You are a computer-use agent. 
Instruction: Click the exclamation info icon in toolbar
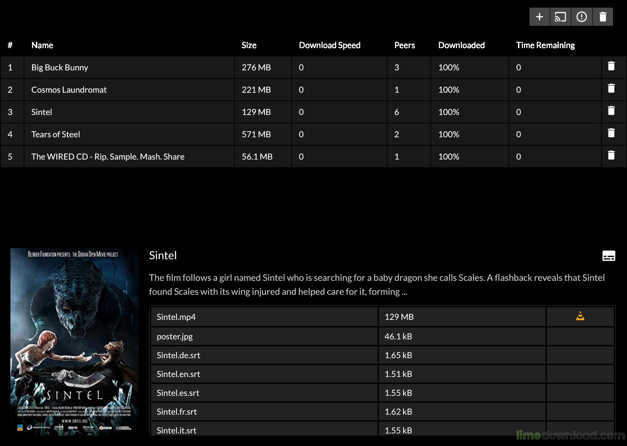582,17
